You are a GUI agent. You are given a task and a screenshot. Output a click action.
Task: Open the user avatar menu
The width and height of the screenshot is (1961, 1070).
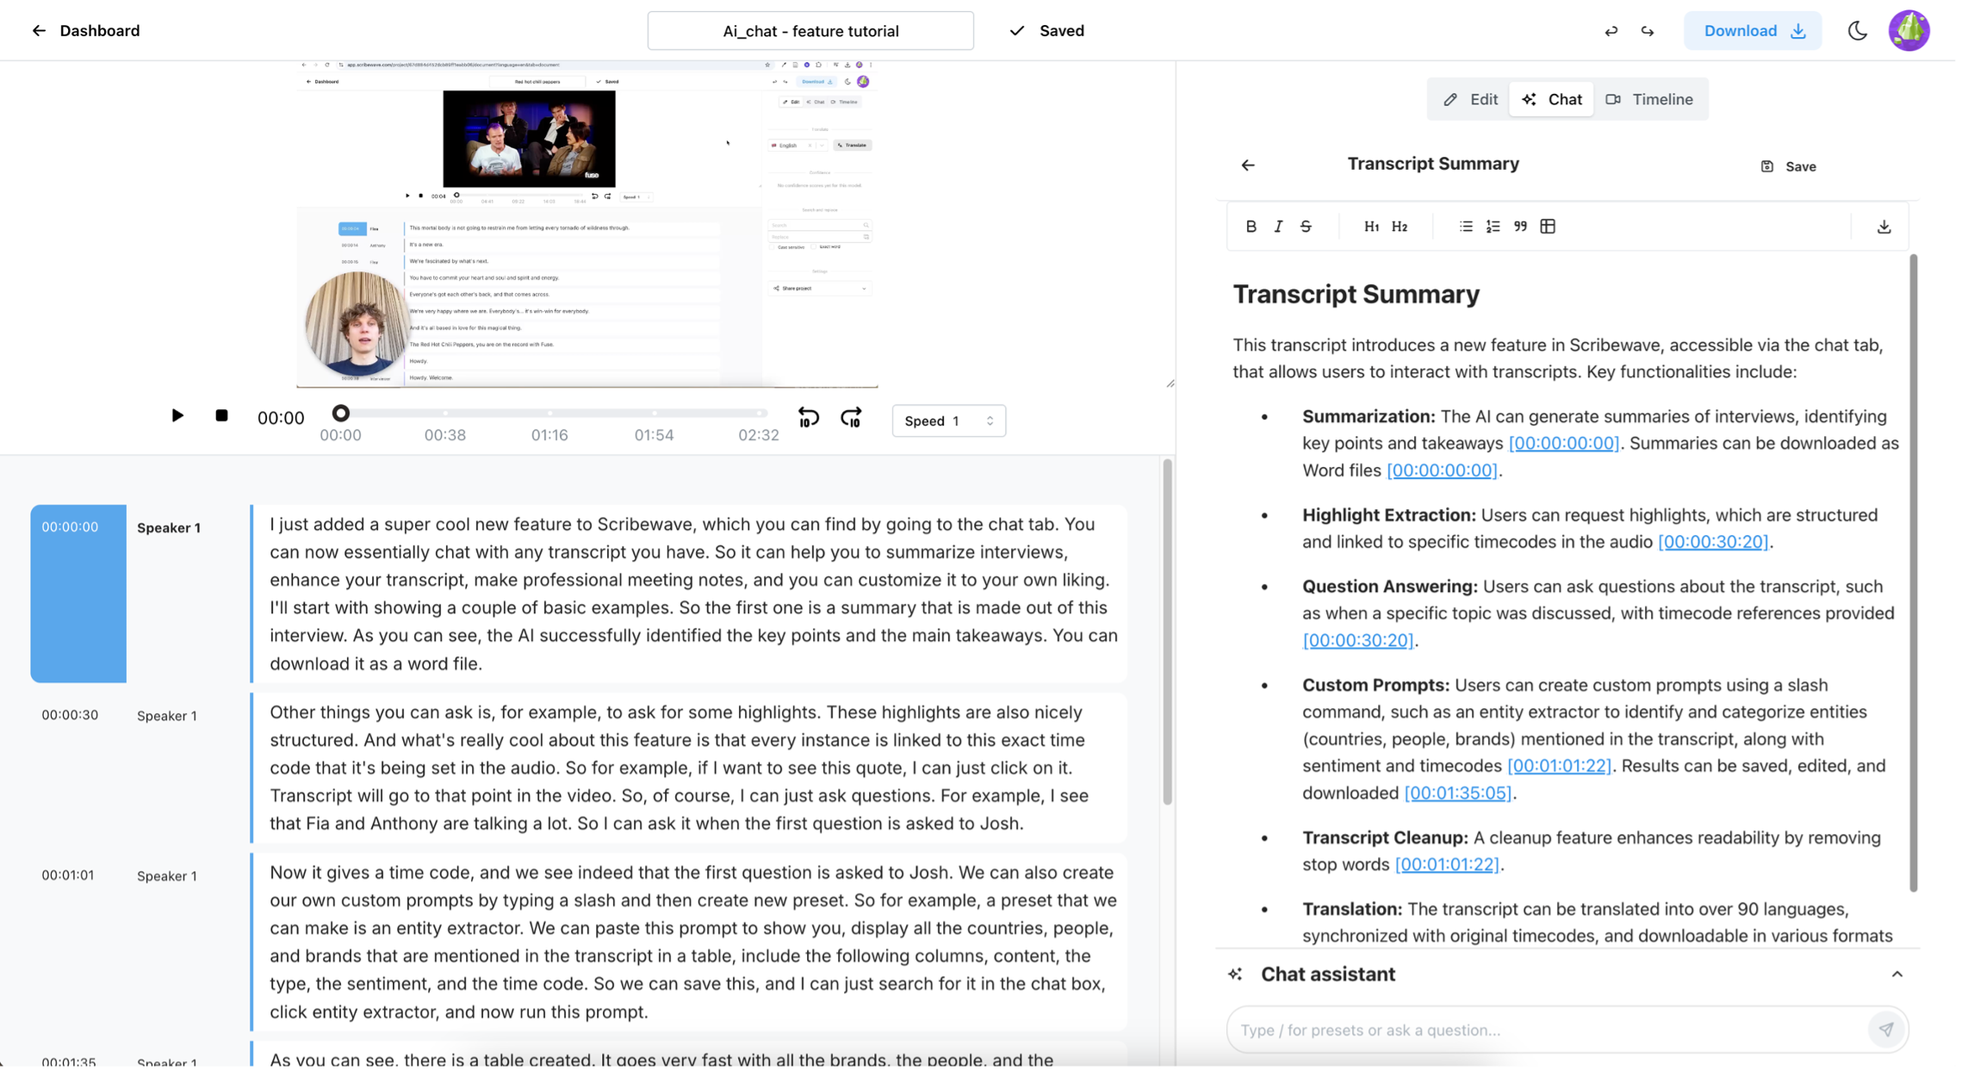click(1908, 31)
